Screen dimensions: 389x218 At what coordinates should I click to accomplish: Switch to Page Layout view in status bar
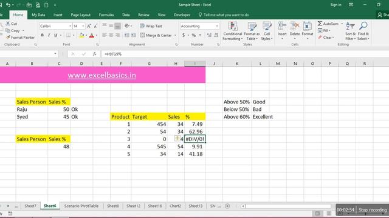point(329,213)
